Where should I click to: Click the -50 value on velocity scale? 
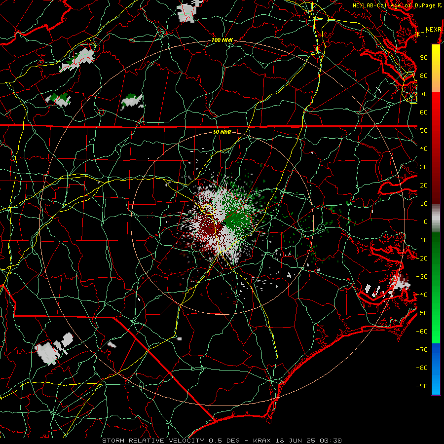[422, 313]
